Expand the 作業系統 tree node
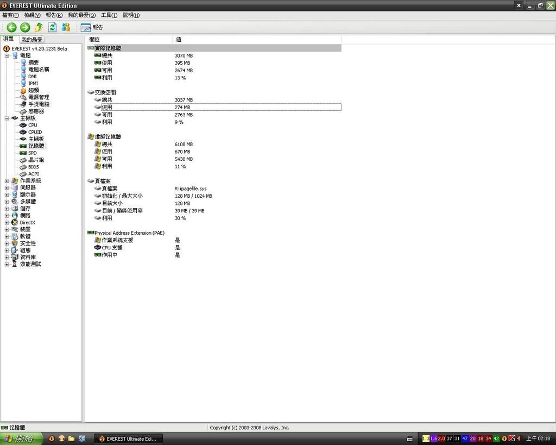 point(7,180)
